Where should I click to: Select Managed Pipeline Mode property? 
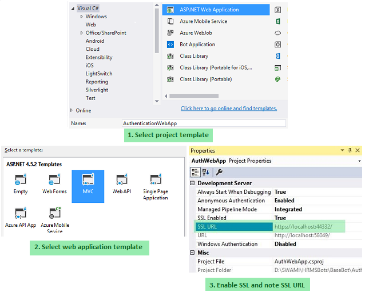234,209
